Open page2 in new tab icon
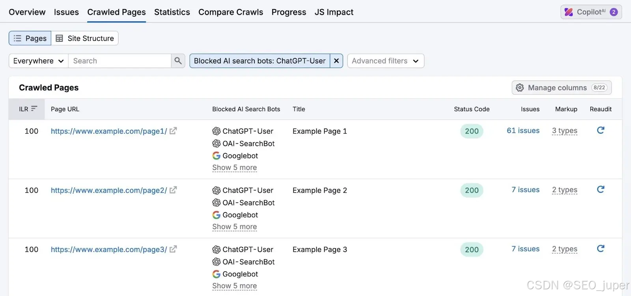631x296 pixels. tap(173, 190)
